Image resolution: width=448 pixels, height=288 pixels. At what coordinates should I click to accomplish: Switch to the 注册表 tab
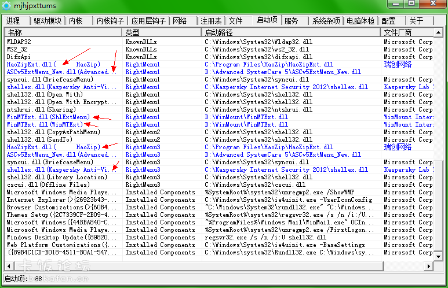pos(211,21)
